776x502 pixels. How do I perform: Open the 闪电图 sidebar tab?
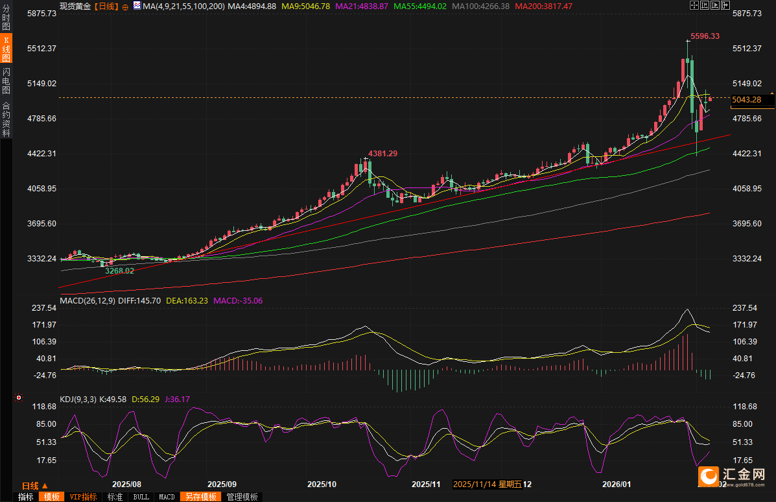[6, 80]
